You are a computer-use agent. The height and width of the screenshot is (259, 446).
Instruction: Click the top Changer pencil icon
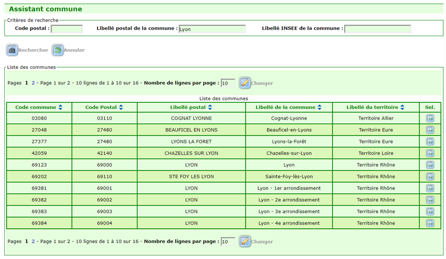[244, 83]
